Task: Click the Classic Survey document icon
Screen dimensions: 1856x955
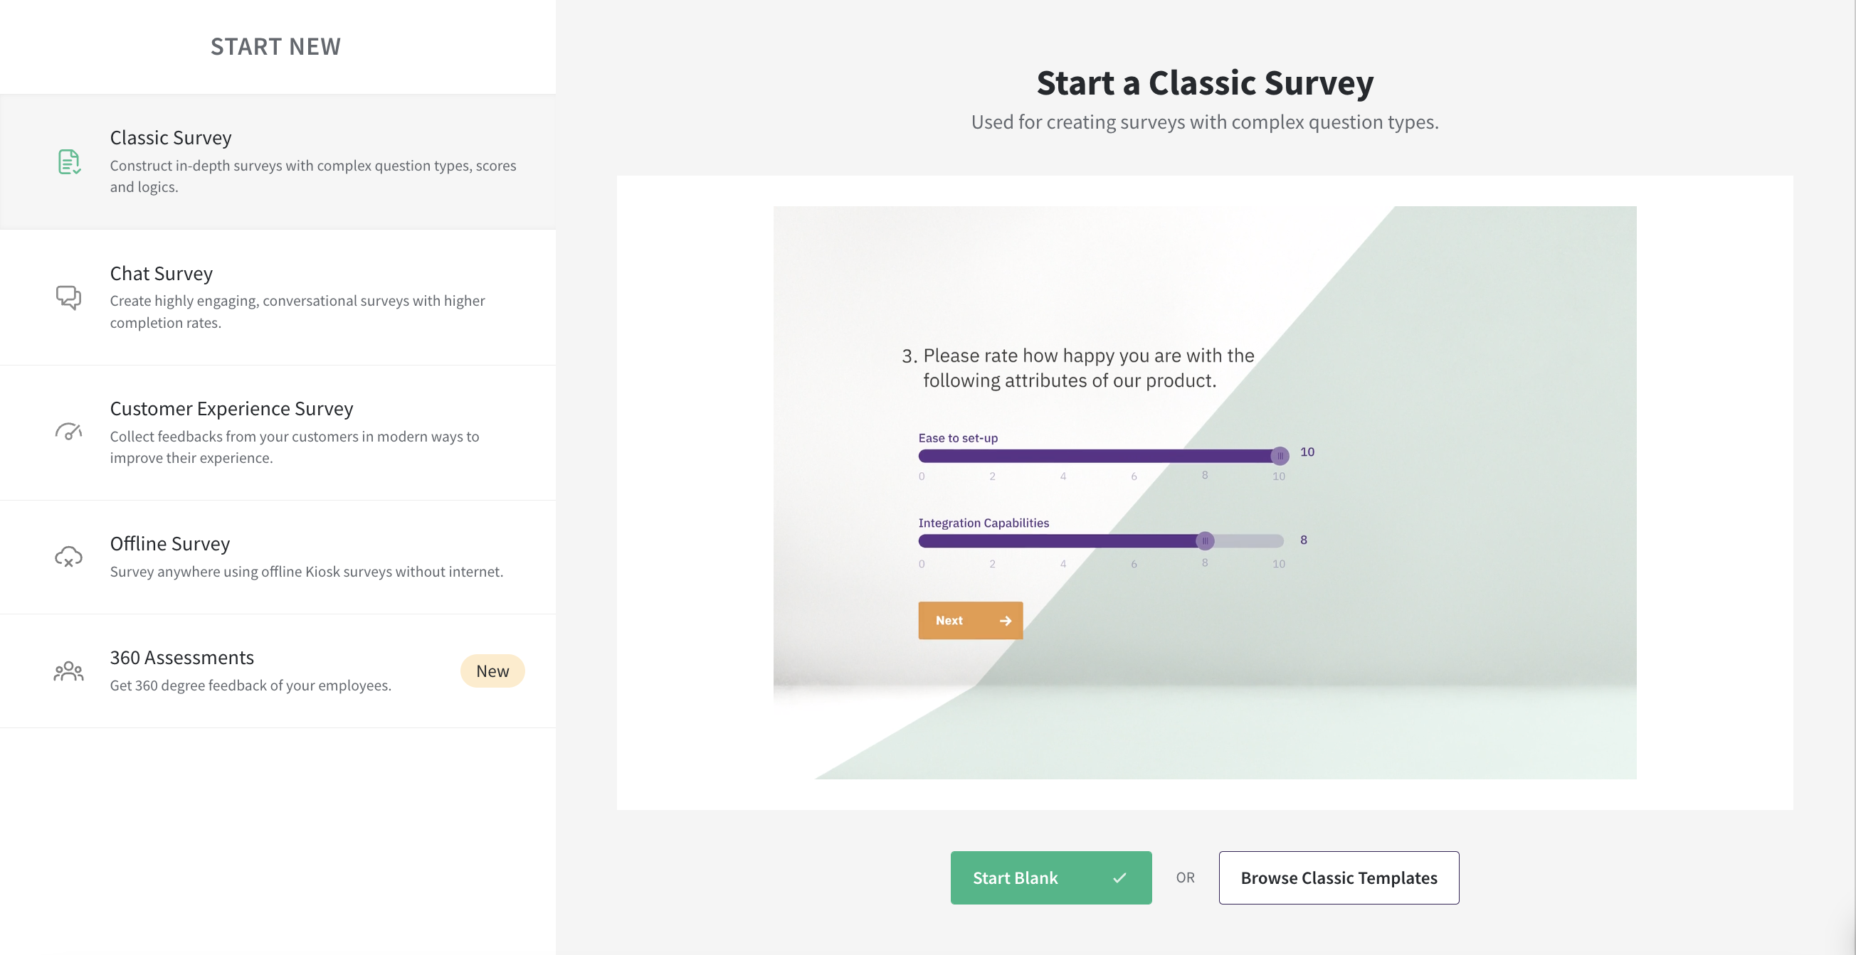Action: tap(69, 162)
